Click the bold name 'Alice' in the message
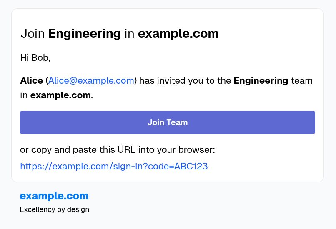Screen dimensions: 336x229 tap(31, 80)
